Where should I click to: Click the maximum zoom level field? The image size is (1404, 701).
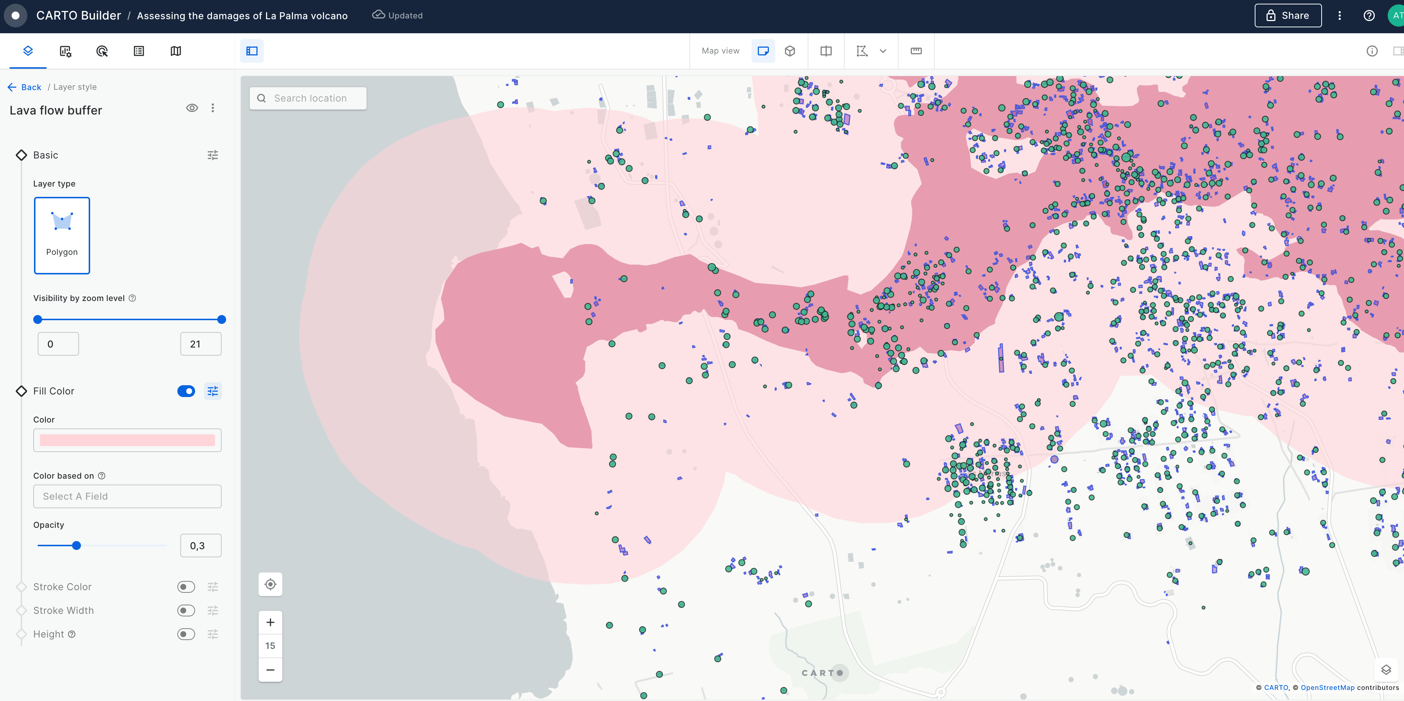pyautogui.click(x=201, y=344)
